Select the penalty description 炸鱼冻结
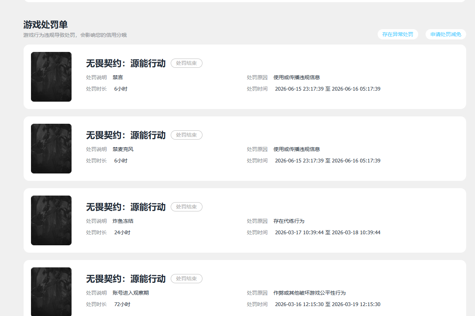 click(x=123, y=221)
